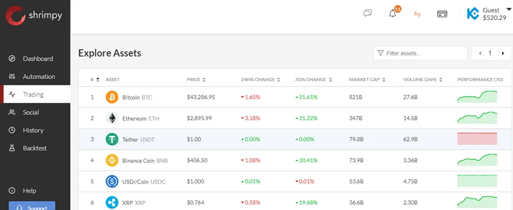Click the page number 1 indicator
The width and height of the screenshot is (513, 210).
[490, 53]
